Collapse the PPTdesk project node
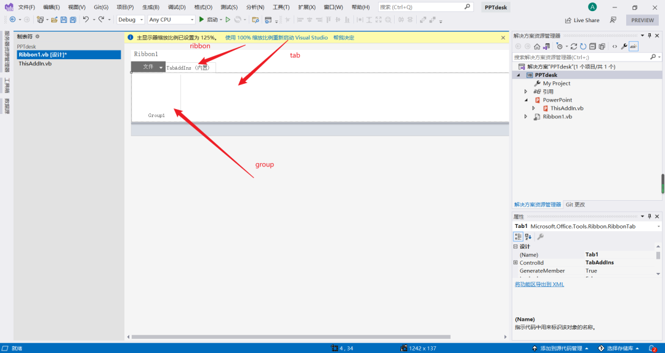Viewport: 665px width, 353px height. pos(518,75)
